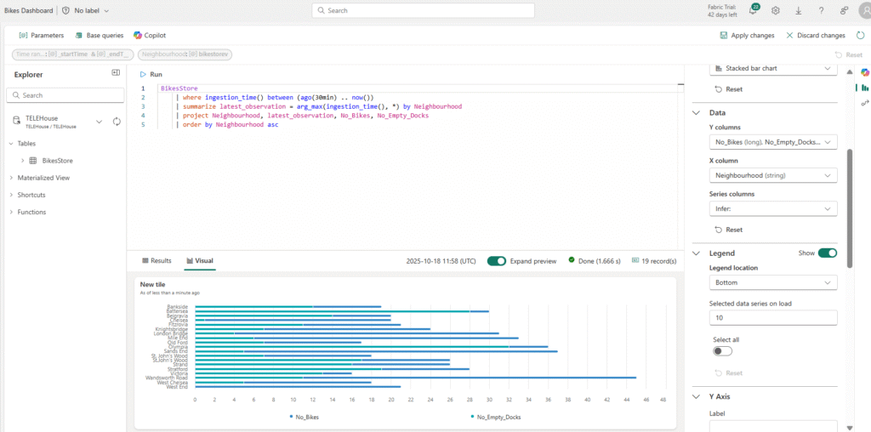Turn off the Legend Show toggle
Viewport: 871px width, 432px height.
827,253
